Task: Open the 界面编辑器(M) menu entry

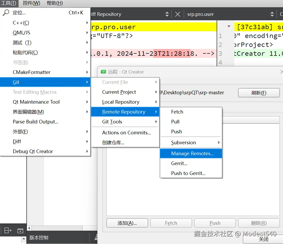Action: click(x=45, y=112)
